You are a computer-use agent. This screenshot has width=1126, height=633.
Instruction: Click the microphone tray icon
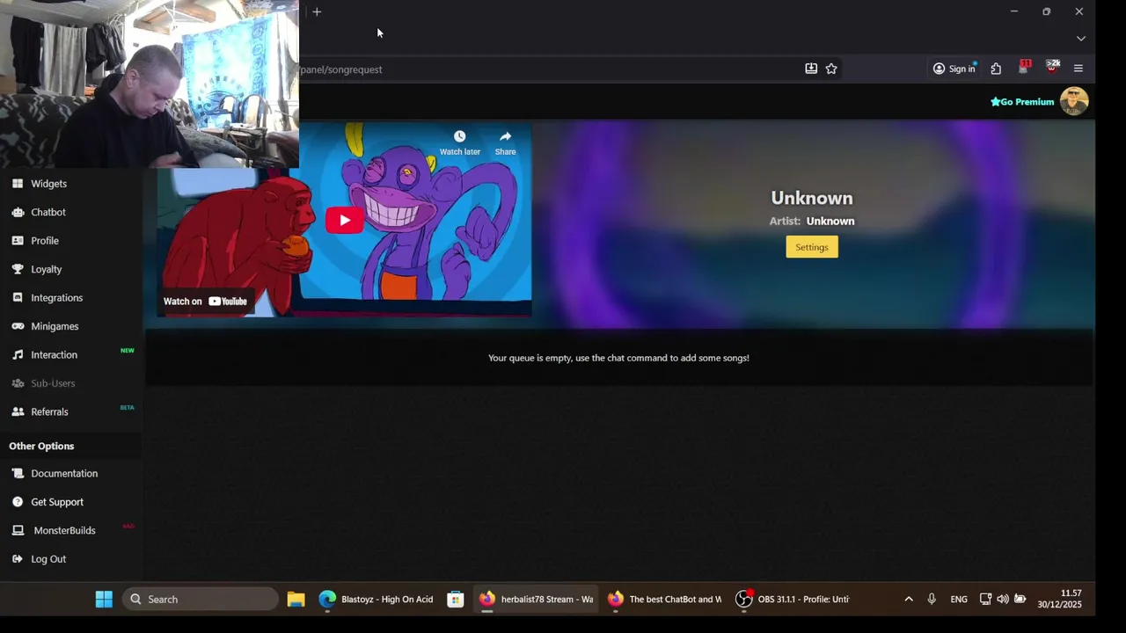932,600
